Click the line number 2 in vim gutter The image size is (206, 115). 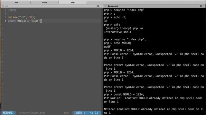point(5,13)
